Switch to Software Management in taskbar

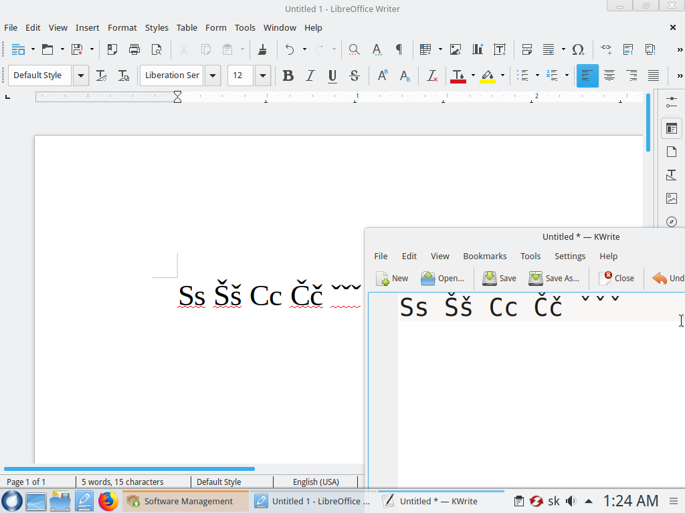click(181, 501)
